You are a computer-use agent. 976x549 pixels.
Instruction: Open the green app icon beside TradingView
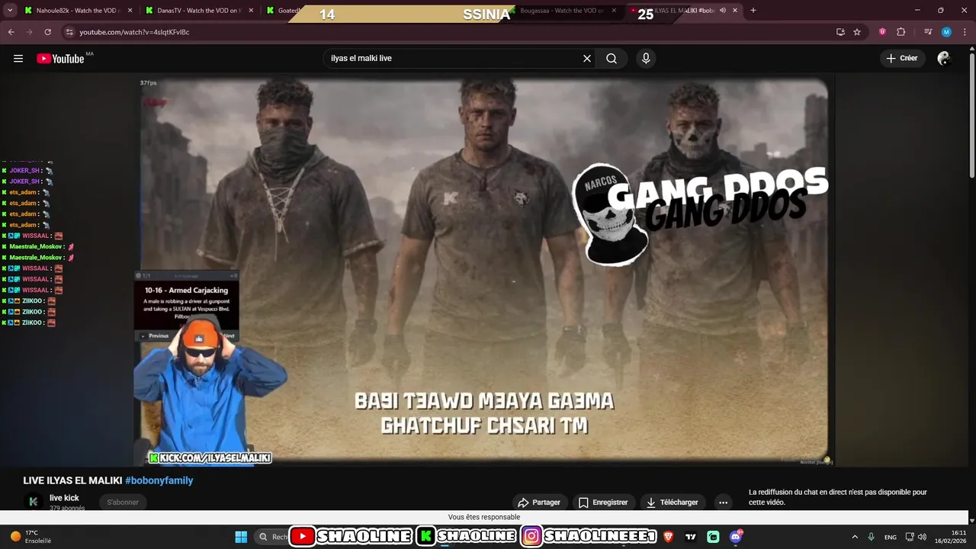point(713,537)
